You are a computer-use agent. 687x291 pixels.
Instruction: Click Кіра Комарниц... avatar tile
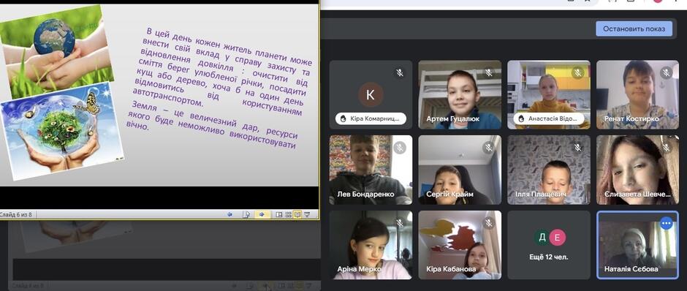pos(371,94)
